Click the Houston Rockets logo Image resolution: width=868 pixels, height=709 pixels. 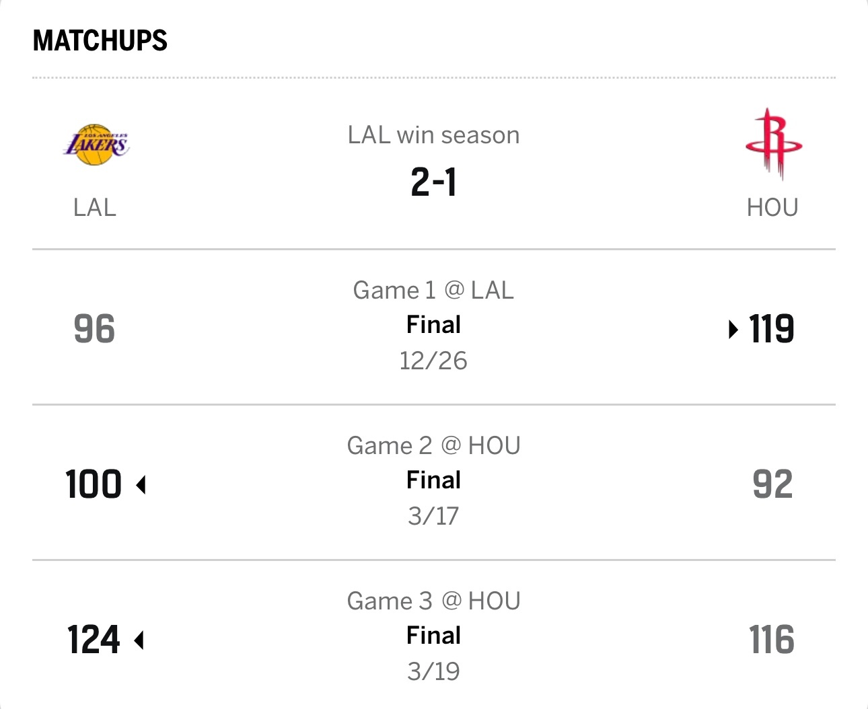[x=773, y=144]
